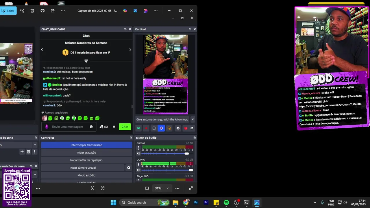Open the Copilot icon in Photos toolbar
Screen dimensions: 370x208
tap(125, 11)
